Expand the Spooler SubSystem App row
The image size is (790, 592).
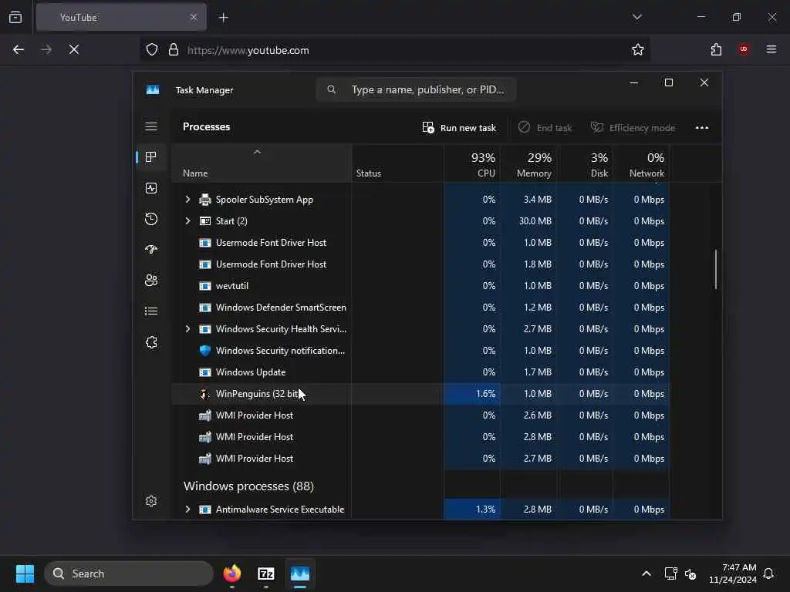(188, 200)
